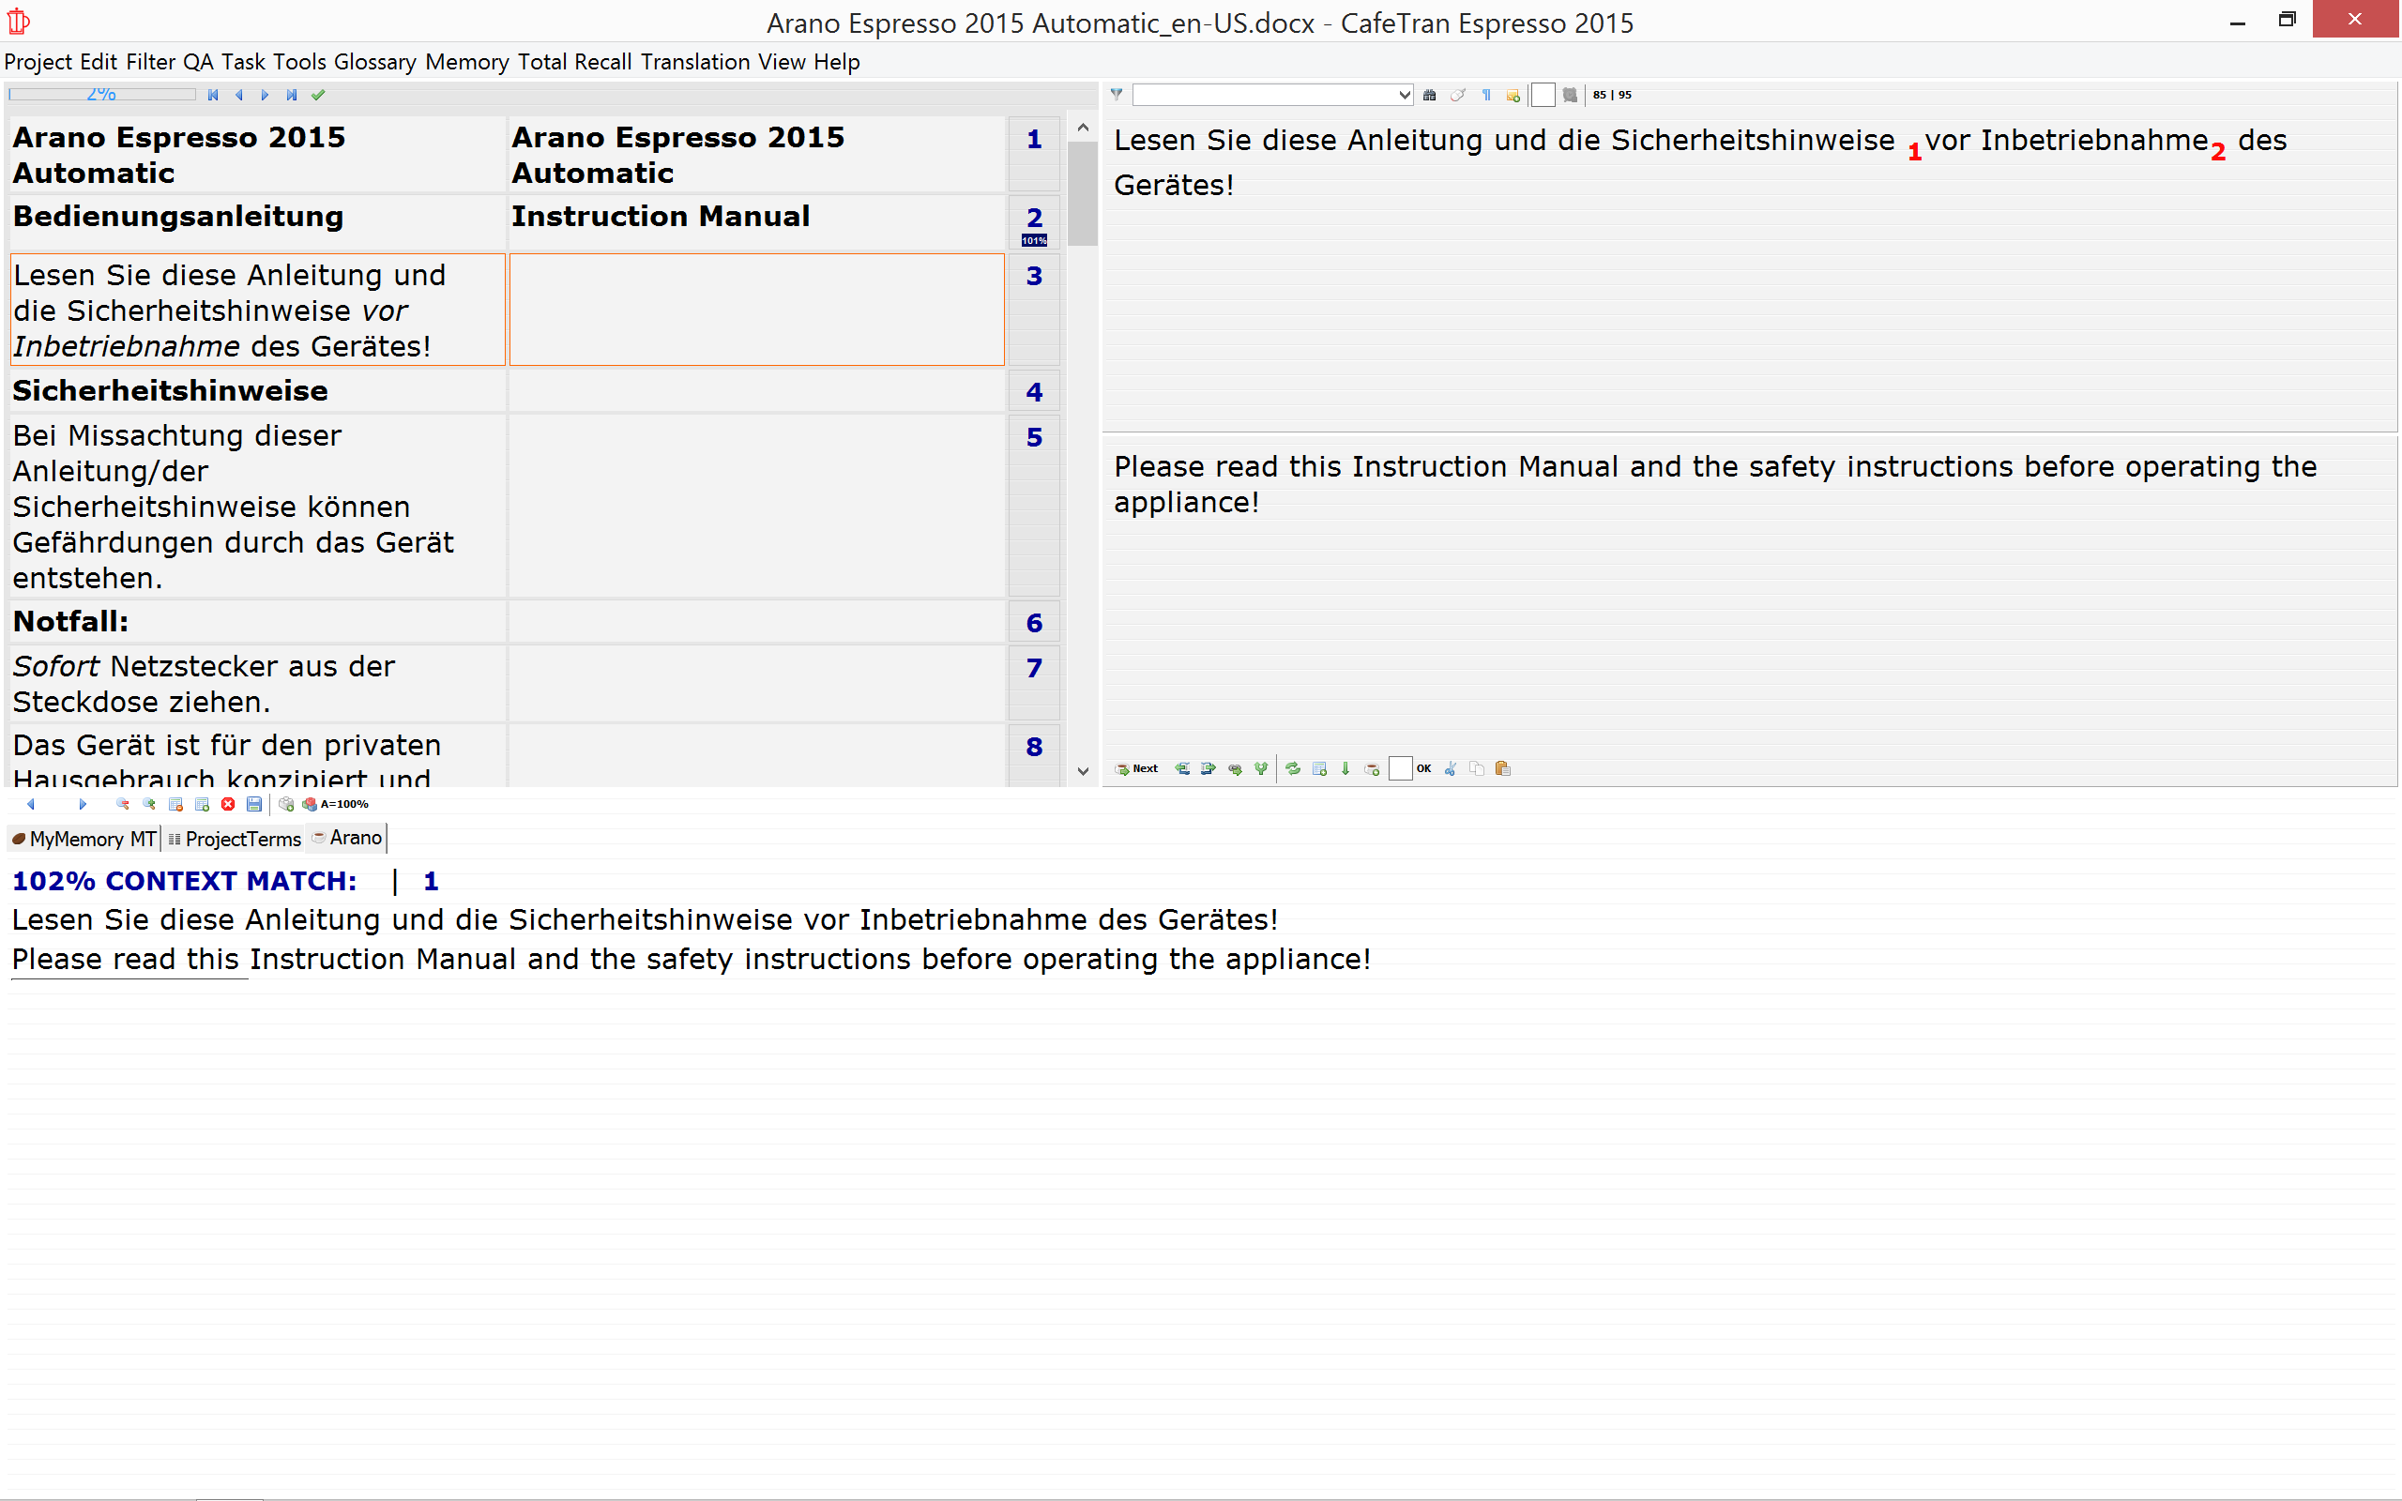The height and width of the screenshot is (1501, 2402).
Task: Click the red delete icon in lower toolbar
Action: click(x=228, y=804)
